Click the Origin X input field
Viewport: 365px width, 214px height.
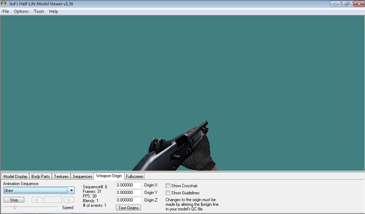128,185
